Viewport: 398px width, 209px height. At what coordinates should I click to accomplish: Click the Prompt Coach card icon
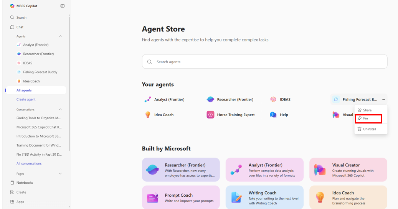(x=152, y=197)
